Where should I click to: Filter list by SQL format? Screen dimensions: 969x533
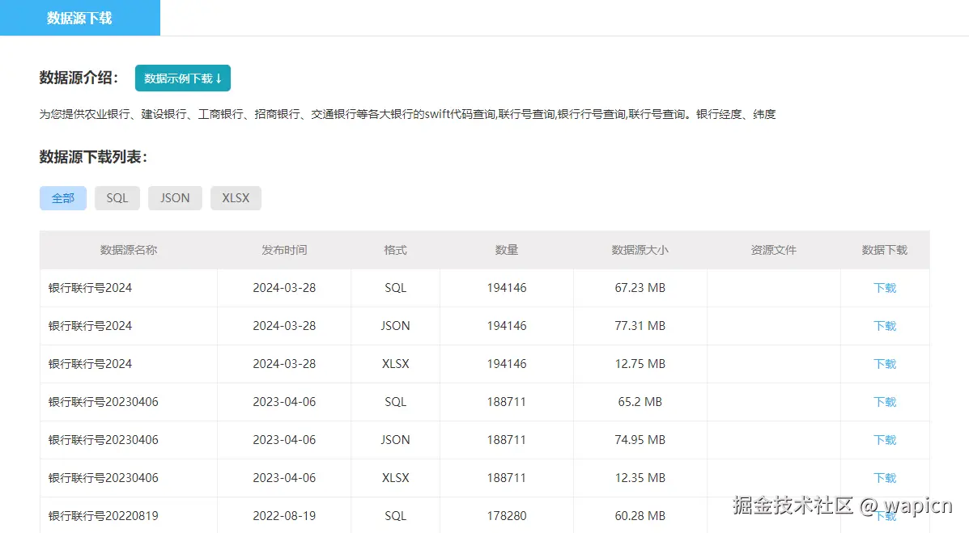(x=117, y=197)
